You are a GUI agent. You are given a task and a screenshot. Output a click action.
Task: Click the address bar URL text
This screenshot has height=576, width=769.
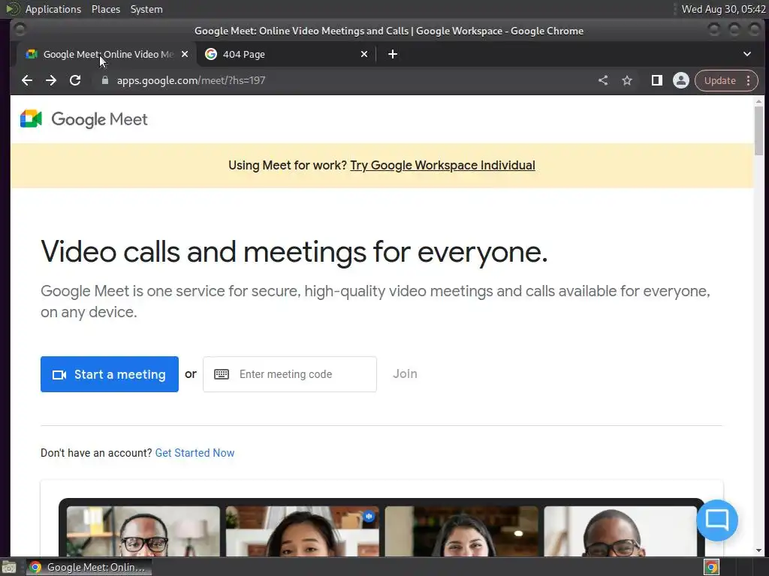pos(191,80)
